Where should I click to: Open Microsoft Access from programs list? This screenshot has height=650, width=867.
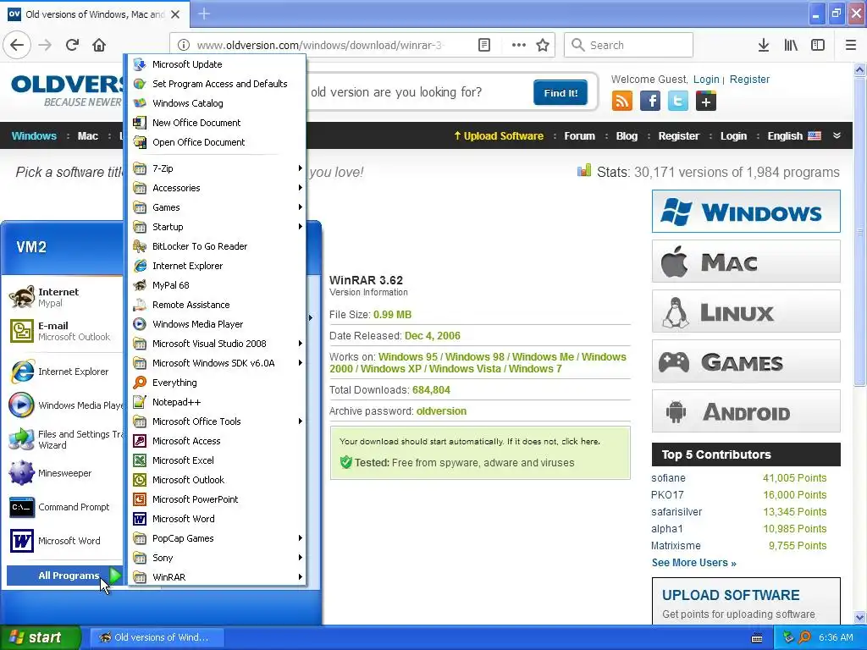pyautogui.click(x=218, y=440)
